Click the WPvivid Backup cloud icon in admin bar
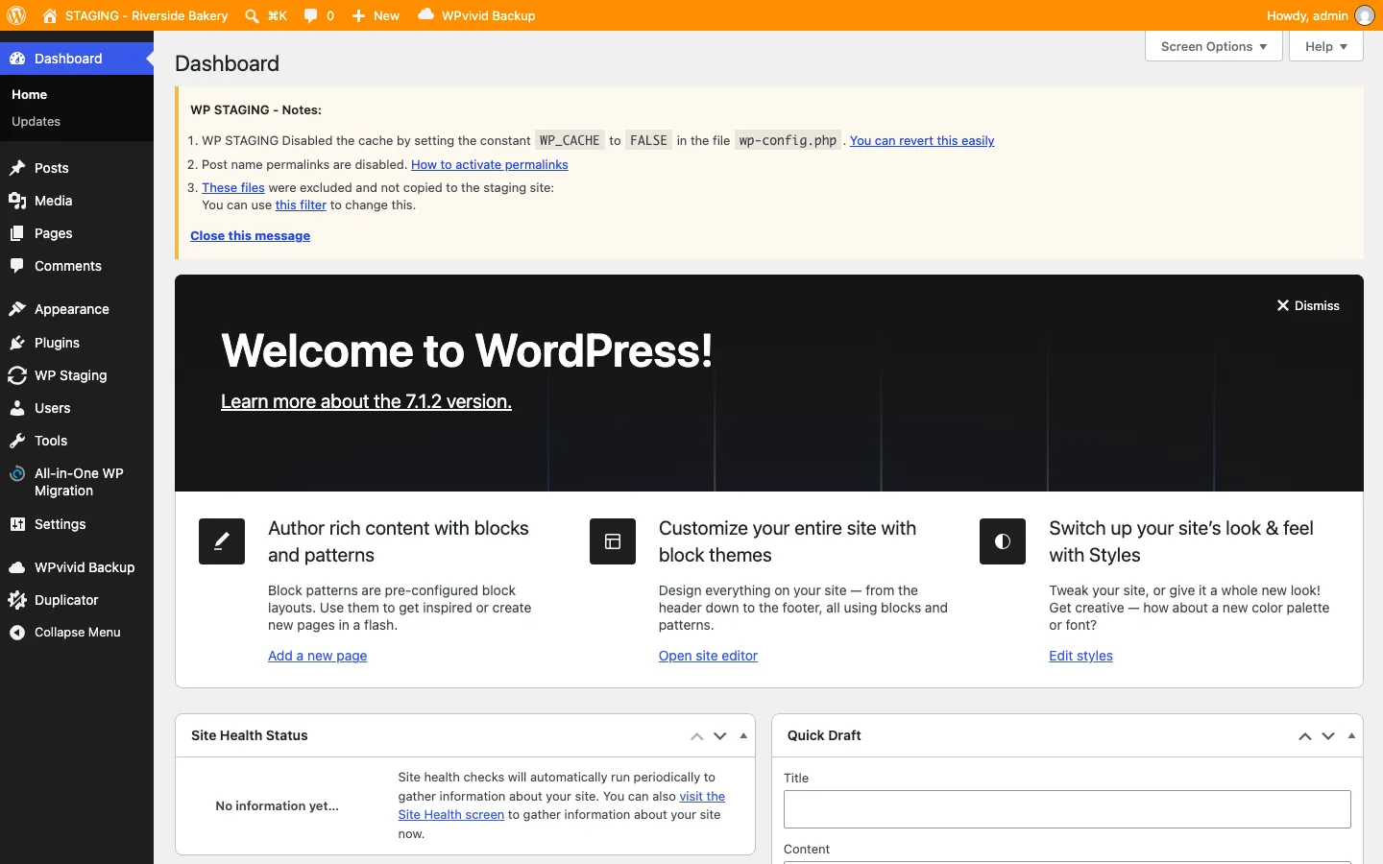 click(425, 15)
